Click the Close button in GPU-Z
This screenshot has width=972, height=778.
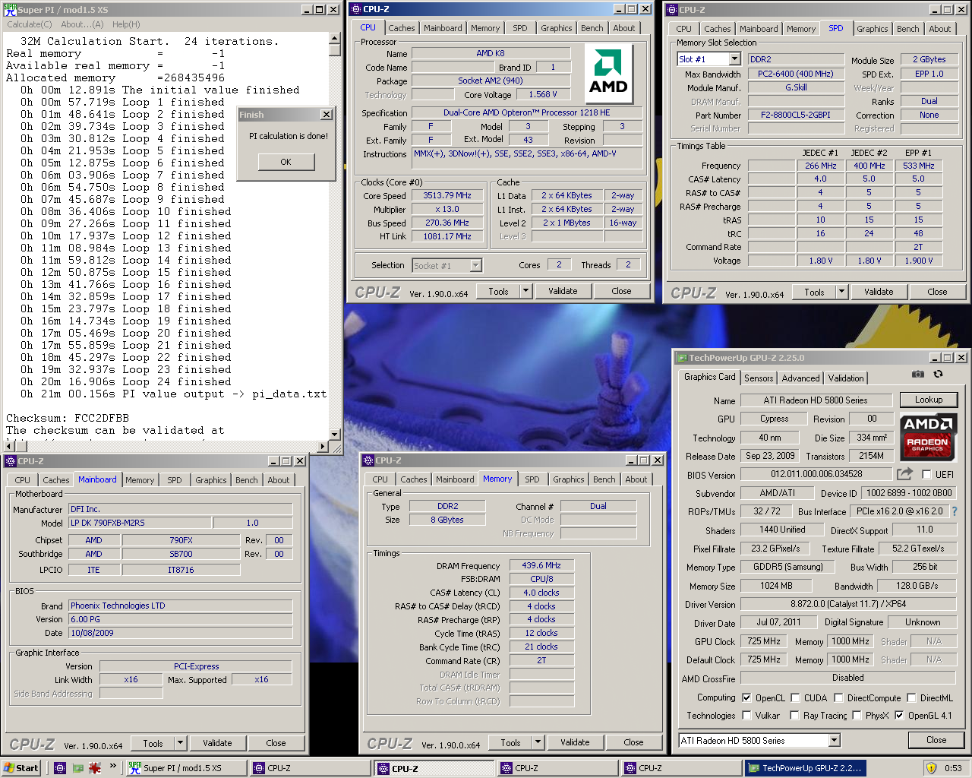point(936,740)
